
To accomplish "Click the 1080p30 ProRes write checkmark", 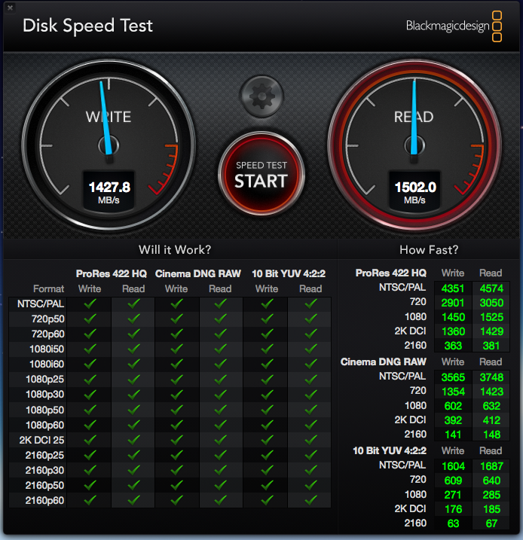I will [x=90, y=395].
